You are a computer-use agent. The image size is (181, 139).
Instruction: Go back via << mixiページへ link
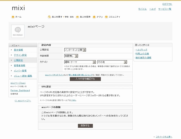coord(23,100)
